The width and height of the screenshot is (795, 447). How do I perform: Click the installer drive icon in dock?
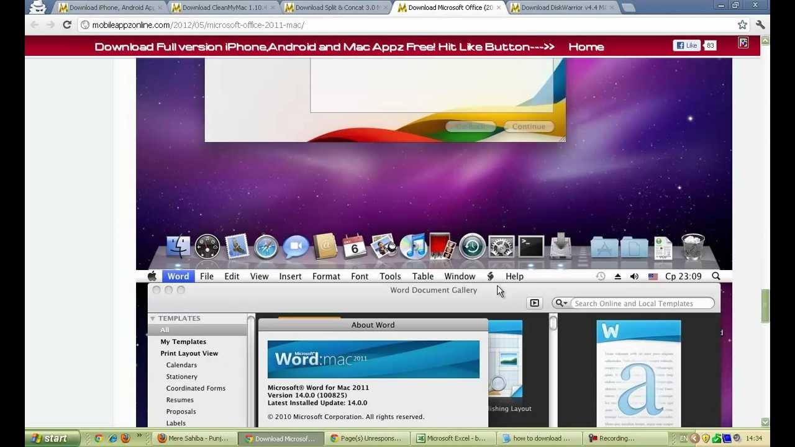click(x=561, y=246)
